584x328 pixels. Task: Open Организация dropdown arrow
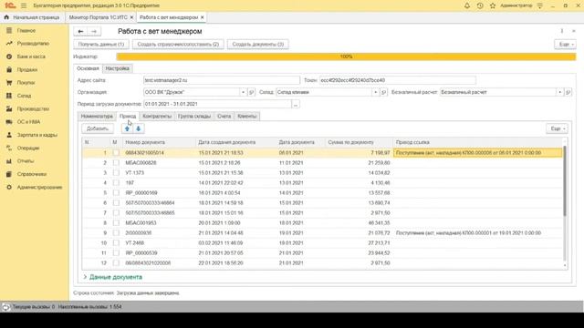(244, 92)
